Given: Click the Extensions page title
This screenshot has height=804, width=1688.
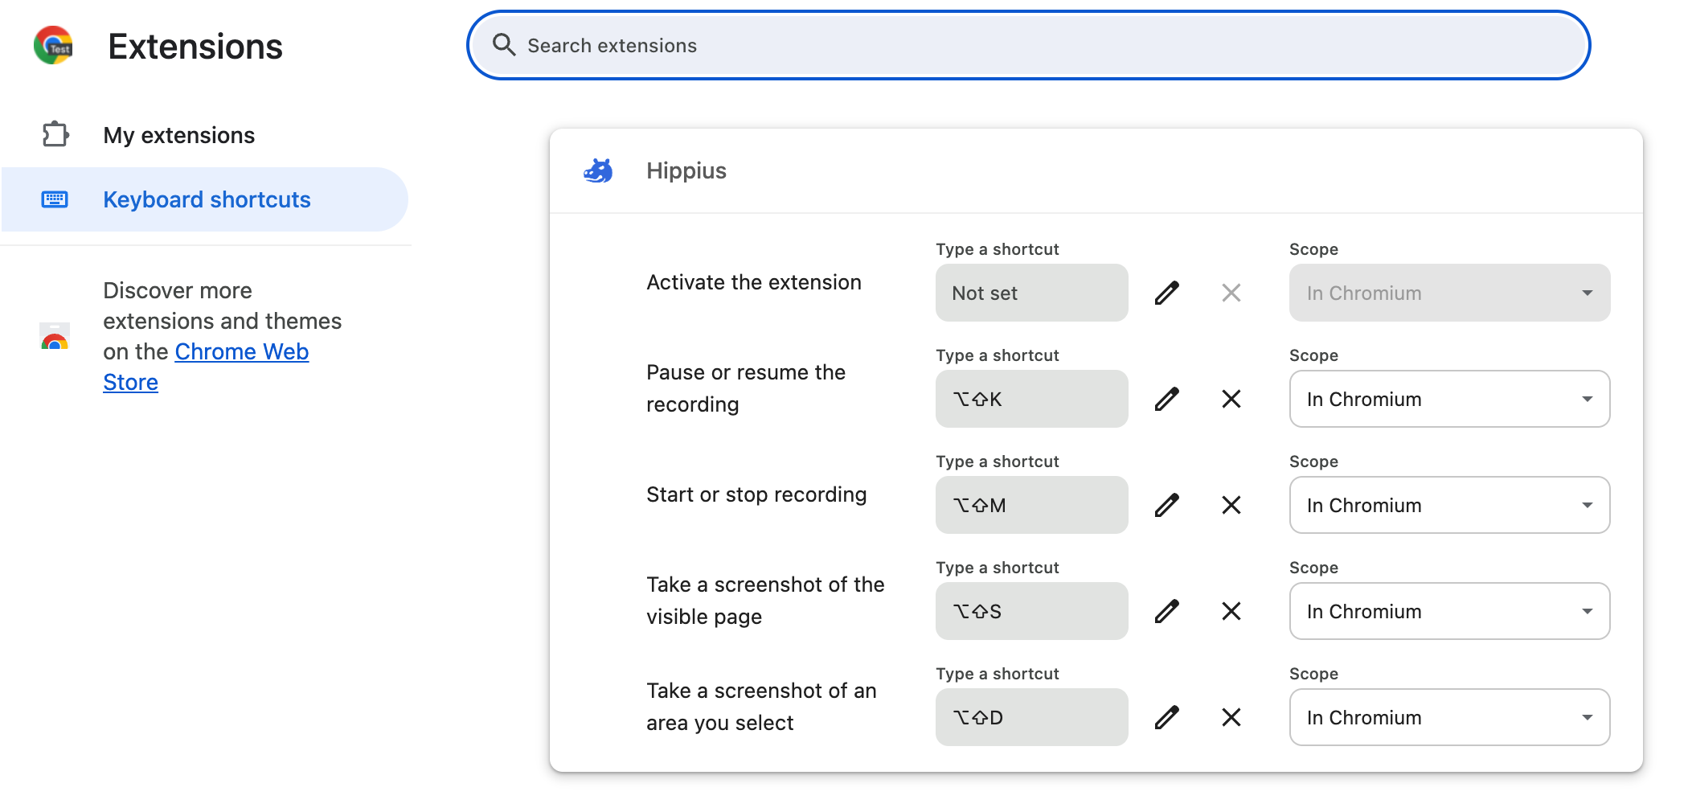Looking at the screenshot, I should click(195, 47).
